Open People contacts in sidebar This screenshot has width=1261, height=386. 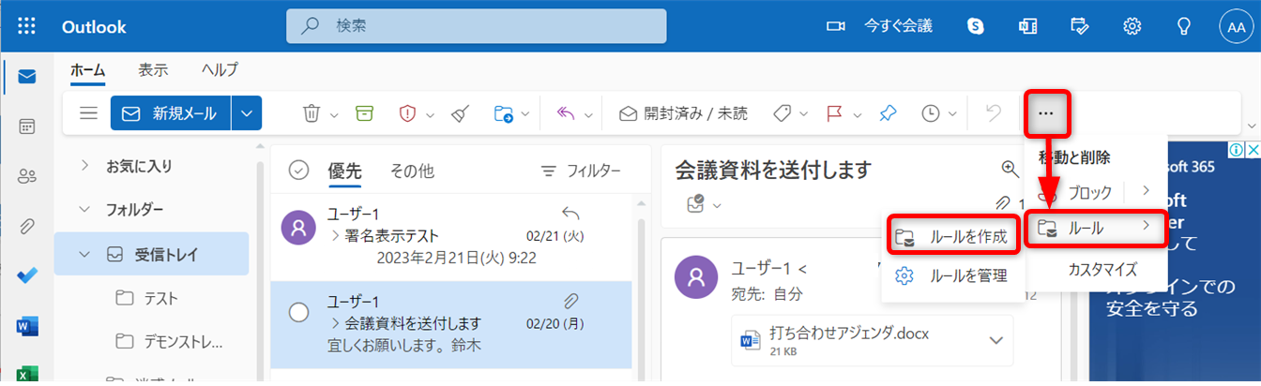coord(26,175)
